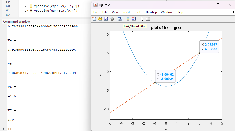
Task: Open the View menu
Action: pos(115,12)
